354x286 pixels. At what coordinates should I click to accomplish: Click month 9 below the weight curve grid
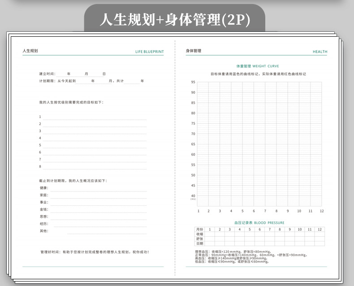288,211
